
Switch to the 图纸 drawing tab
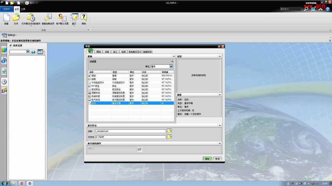click(99, 52)
